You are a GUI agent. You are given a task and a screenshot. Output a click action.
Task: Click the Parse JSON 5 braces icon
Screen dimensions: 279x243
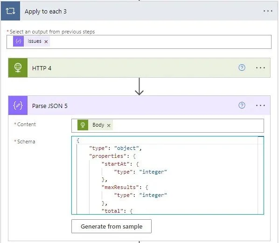click(x=18, y=105)
